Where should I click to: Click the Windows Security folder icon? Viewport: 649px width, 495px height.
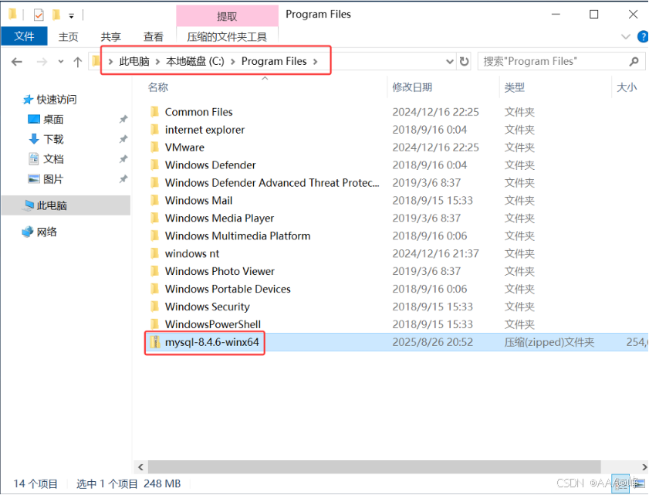[154, 307]
